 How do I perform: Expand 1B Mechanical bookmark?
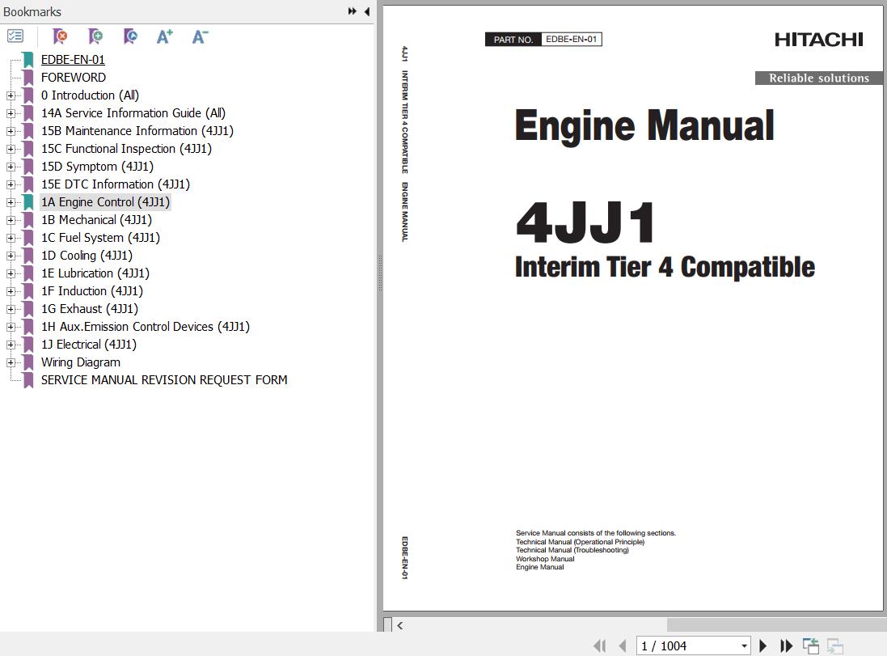(x=11, y=220)
